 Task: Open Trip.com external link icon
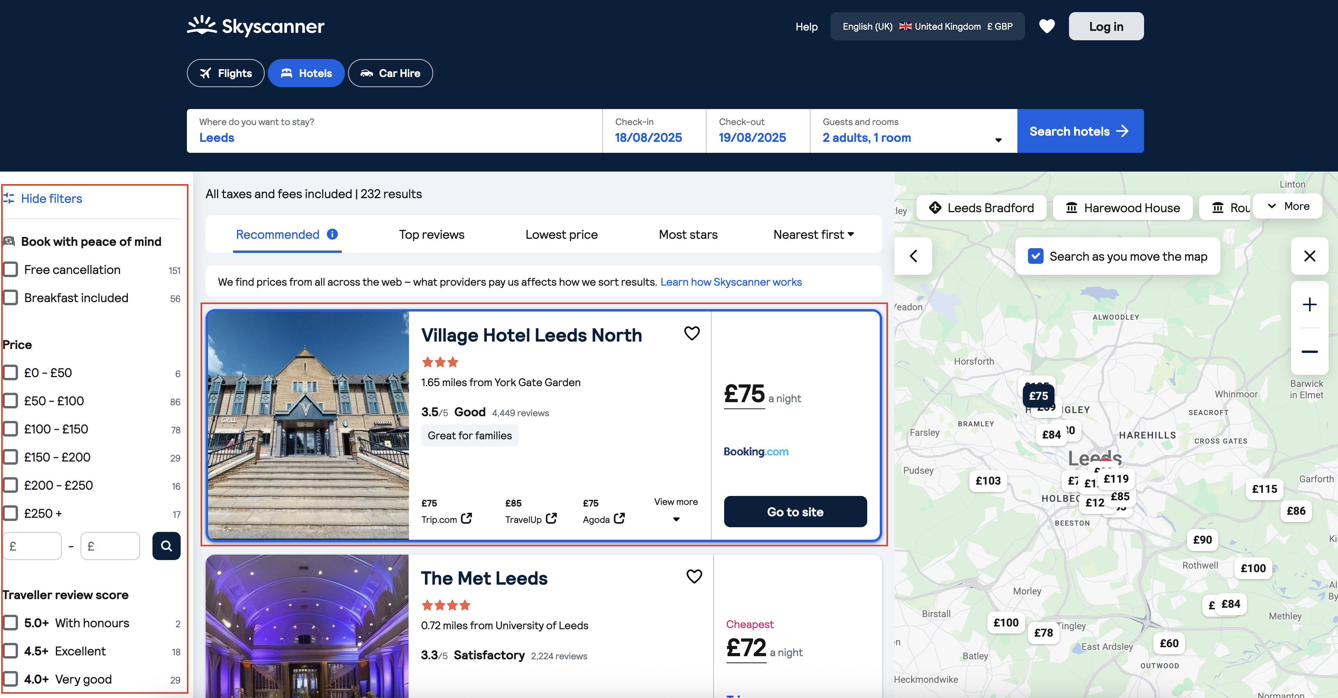point(466,518)
